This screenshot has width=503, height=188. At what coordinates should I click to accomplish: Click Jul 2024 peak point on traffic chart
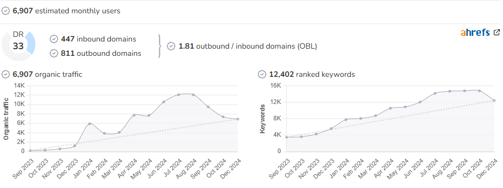(x=179, y=95)
